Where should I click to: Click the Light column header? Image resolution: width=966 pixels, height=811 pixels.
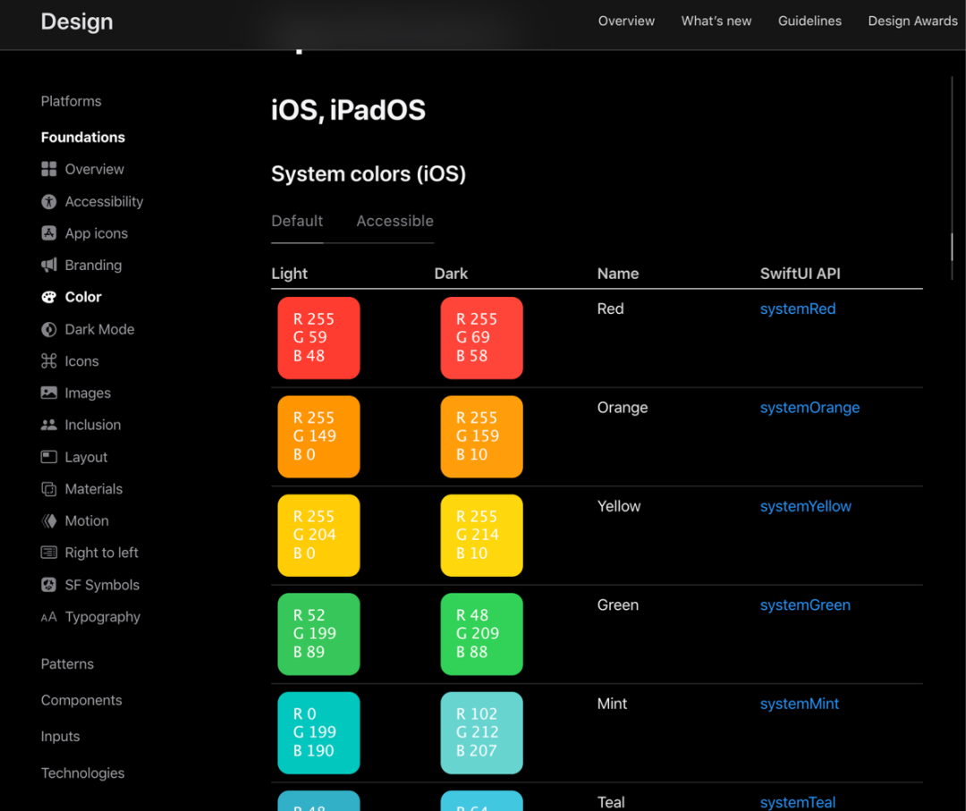tap(290, 274)
